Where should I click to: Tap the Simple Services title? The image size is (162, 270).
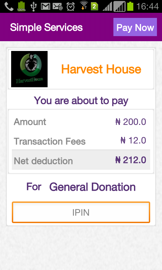(x=46, y=27)
